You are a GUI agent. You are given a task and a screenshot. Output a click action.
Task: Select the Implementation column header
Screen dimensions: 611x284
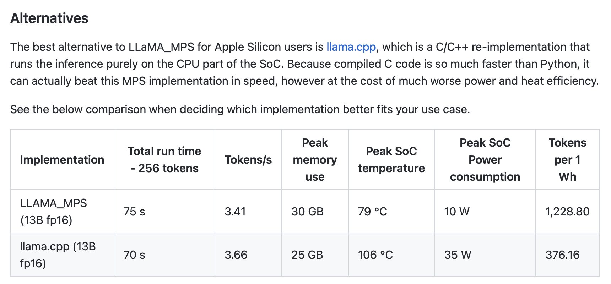pyautogui.click(x=62, y=160)
